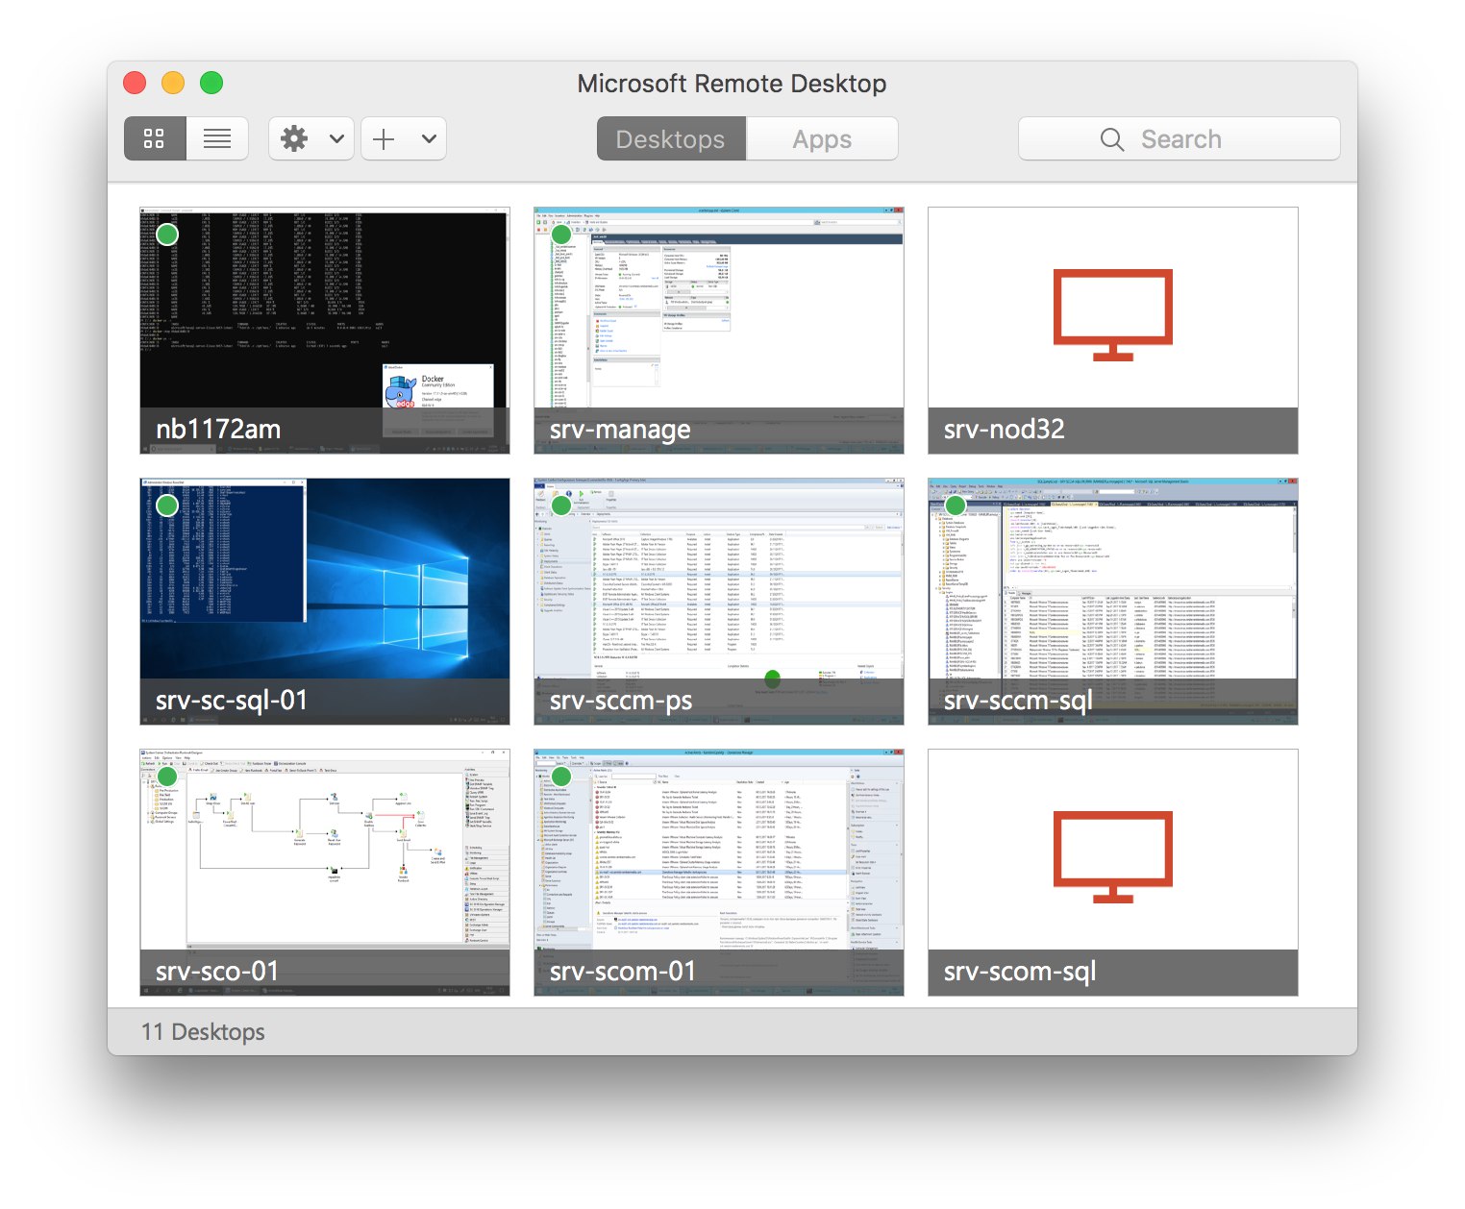Click the srv-scom-01 name label
This screenshot has height=1209, width=1465.
pos(622,972)
